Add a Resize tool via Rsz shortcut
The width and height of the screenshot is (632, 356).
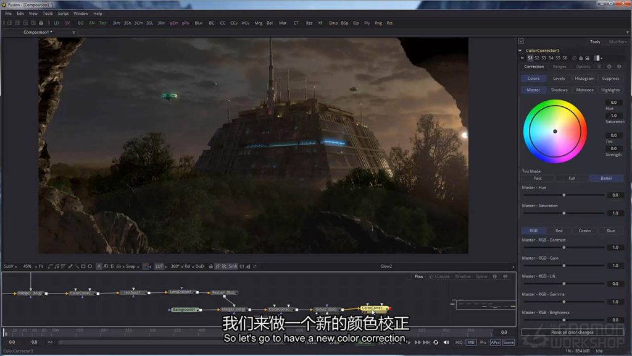point(309,23)
